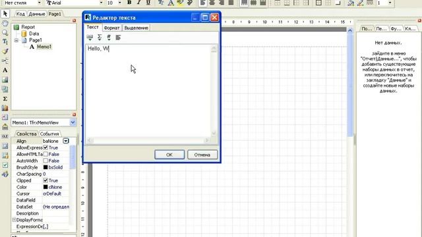
Task: Select the Cursor crDefault property value
Action: click(x=52, y=194)
